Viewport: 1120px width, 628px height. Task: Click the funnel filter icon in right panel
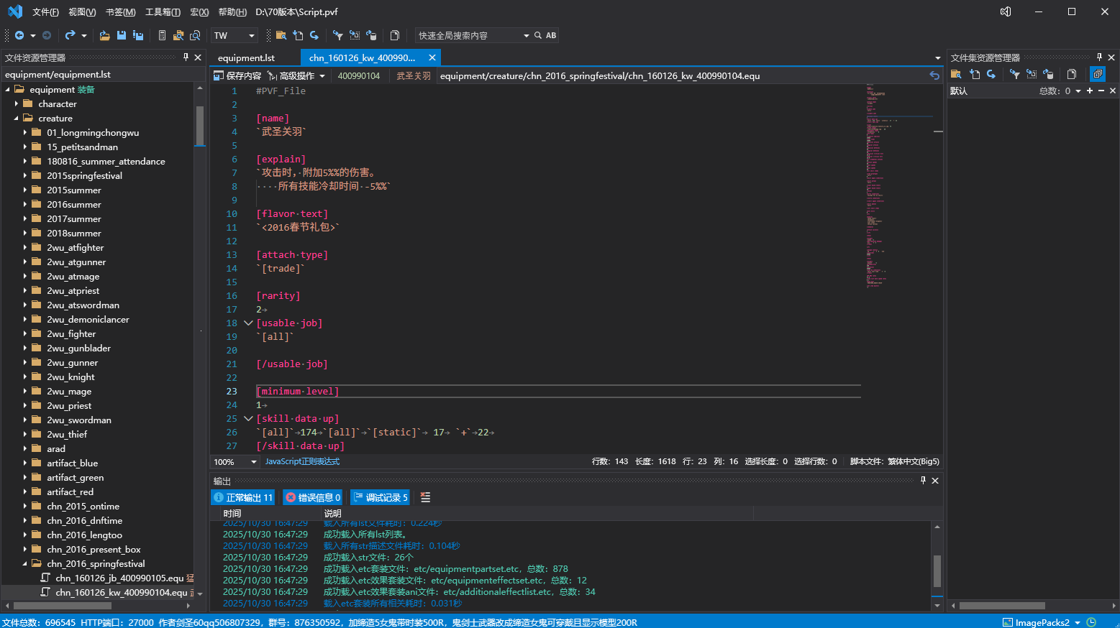coord(1014,74)
